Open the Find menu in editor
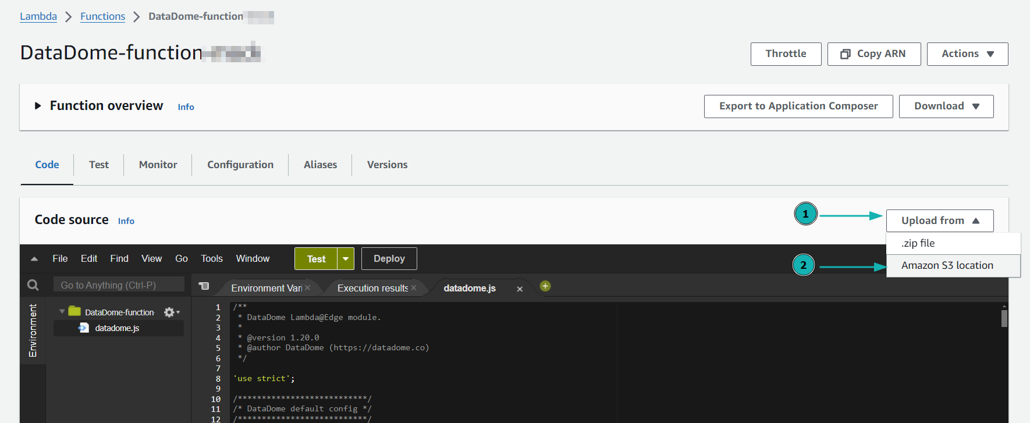 pos(119,258)
